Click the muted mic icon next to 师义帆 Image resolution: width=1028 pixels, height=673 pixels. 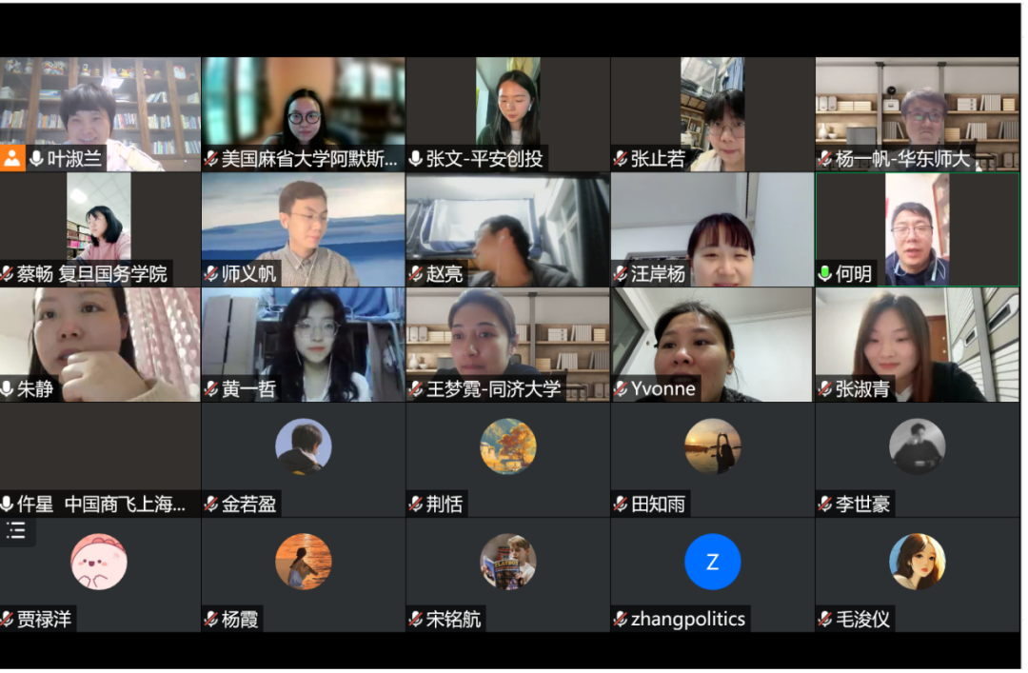(x=211, y=273)
